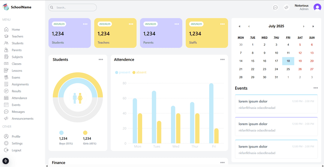Screen dimensions: 324x167
Task: Open Attendance from the sidebar menu
Action: pyautogui.click(x=19, y=98)
